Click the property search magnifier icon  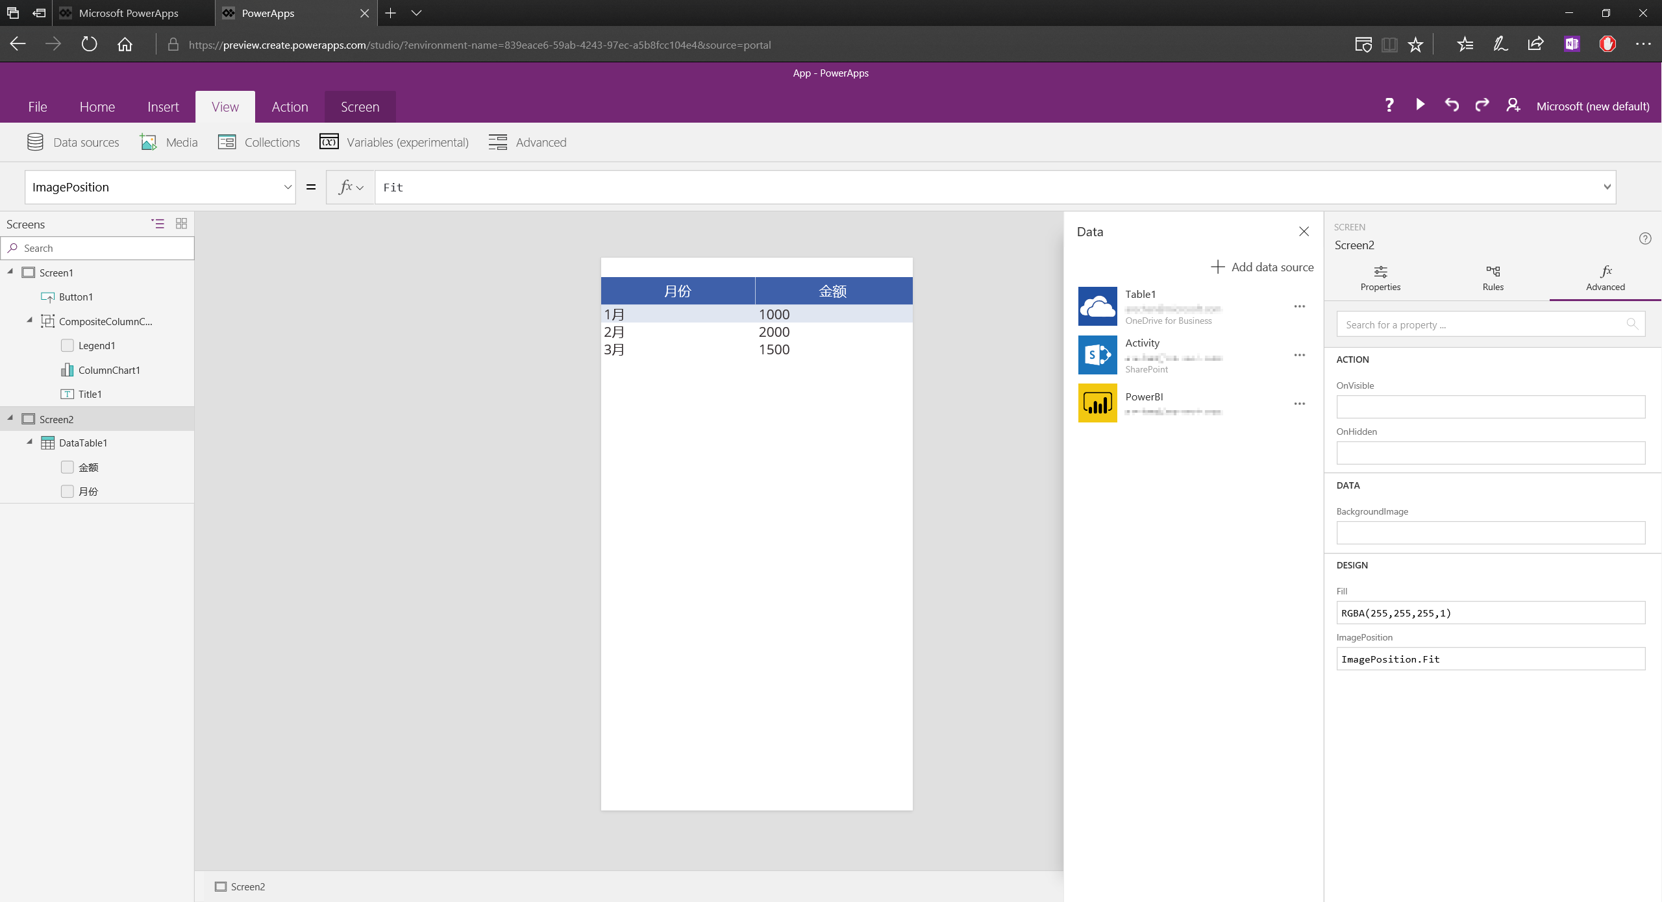pyautogui.click(x=1632, y=324)
